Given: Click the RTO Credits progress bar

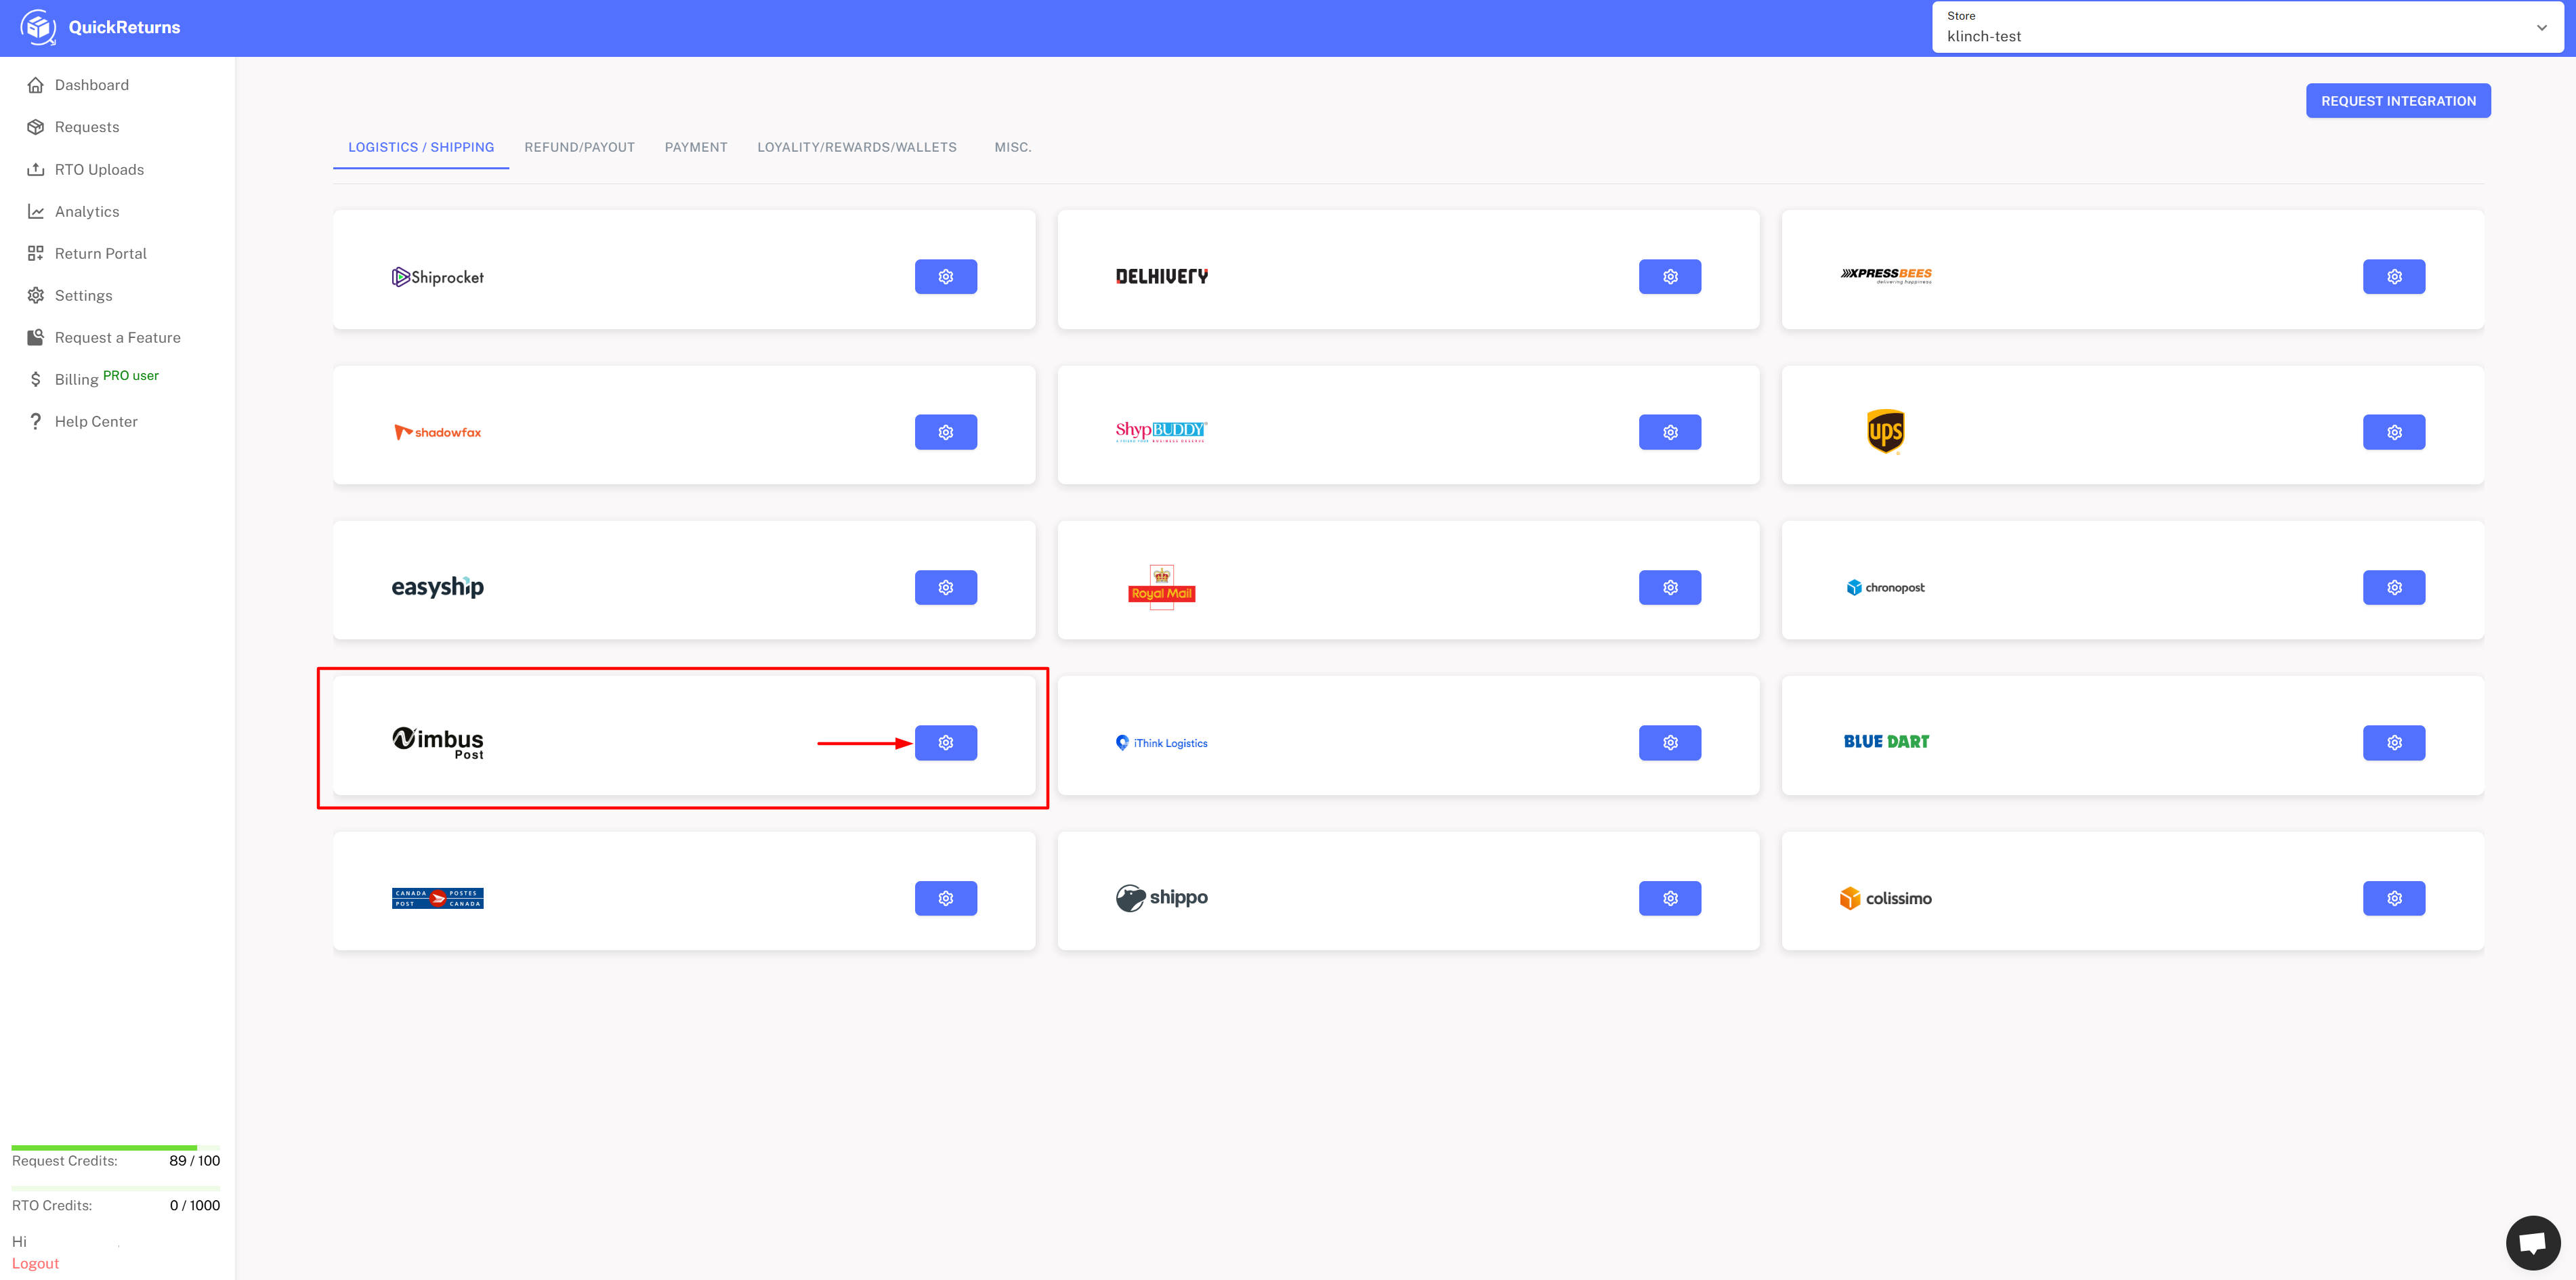Looking at the screenshot, I should [116, 1188].
